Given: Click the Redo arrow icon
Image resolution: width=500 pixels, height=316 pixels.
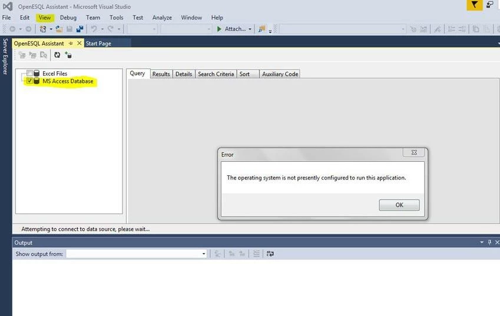Looking at the screenshot, I should [x=110, y=29].
